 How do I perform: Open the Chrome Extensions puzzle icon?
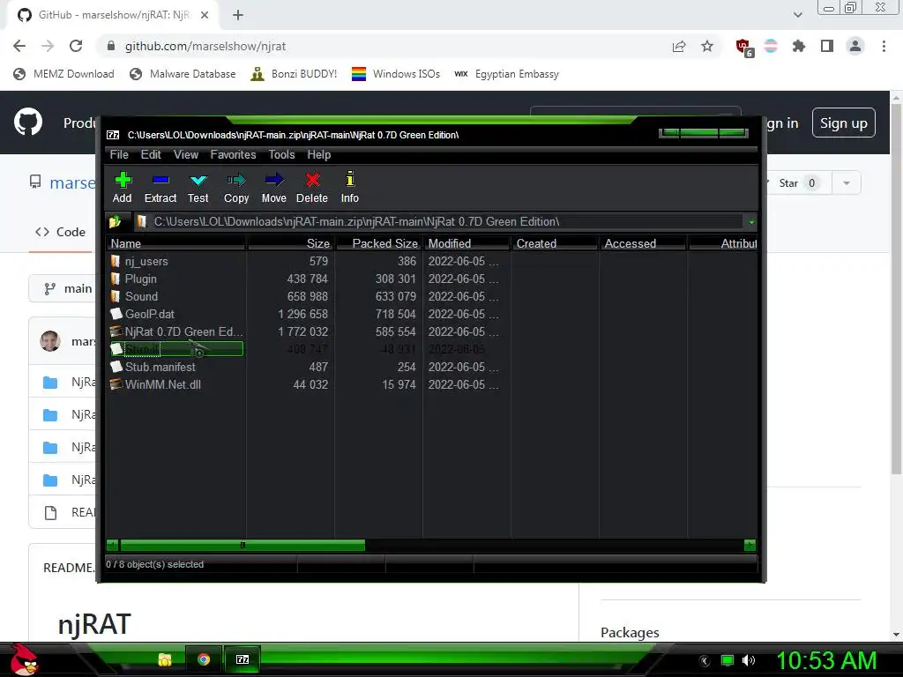[x=798, y=46]
